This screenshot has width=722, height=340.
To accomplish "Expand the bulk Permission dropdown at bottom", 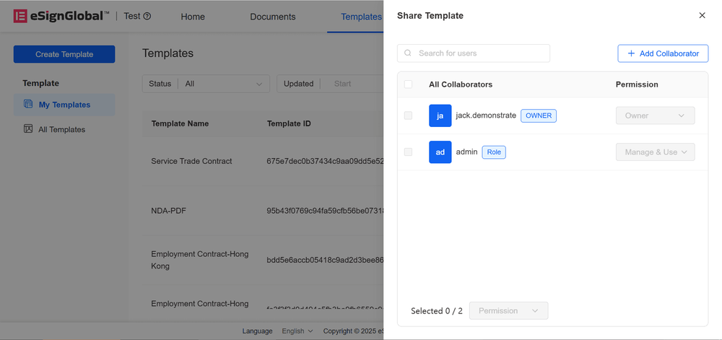I will point(508,310).
